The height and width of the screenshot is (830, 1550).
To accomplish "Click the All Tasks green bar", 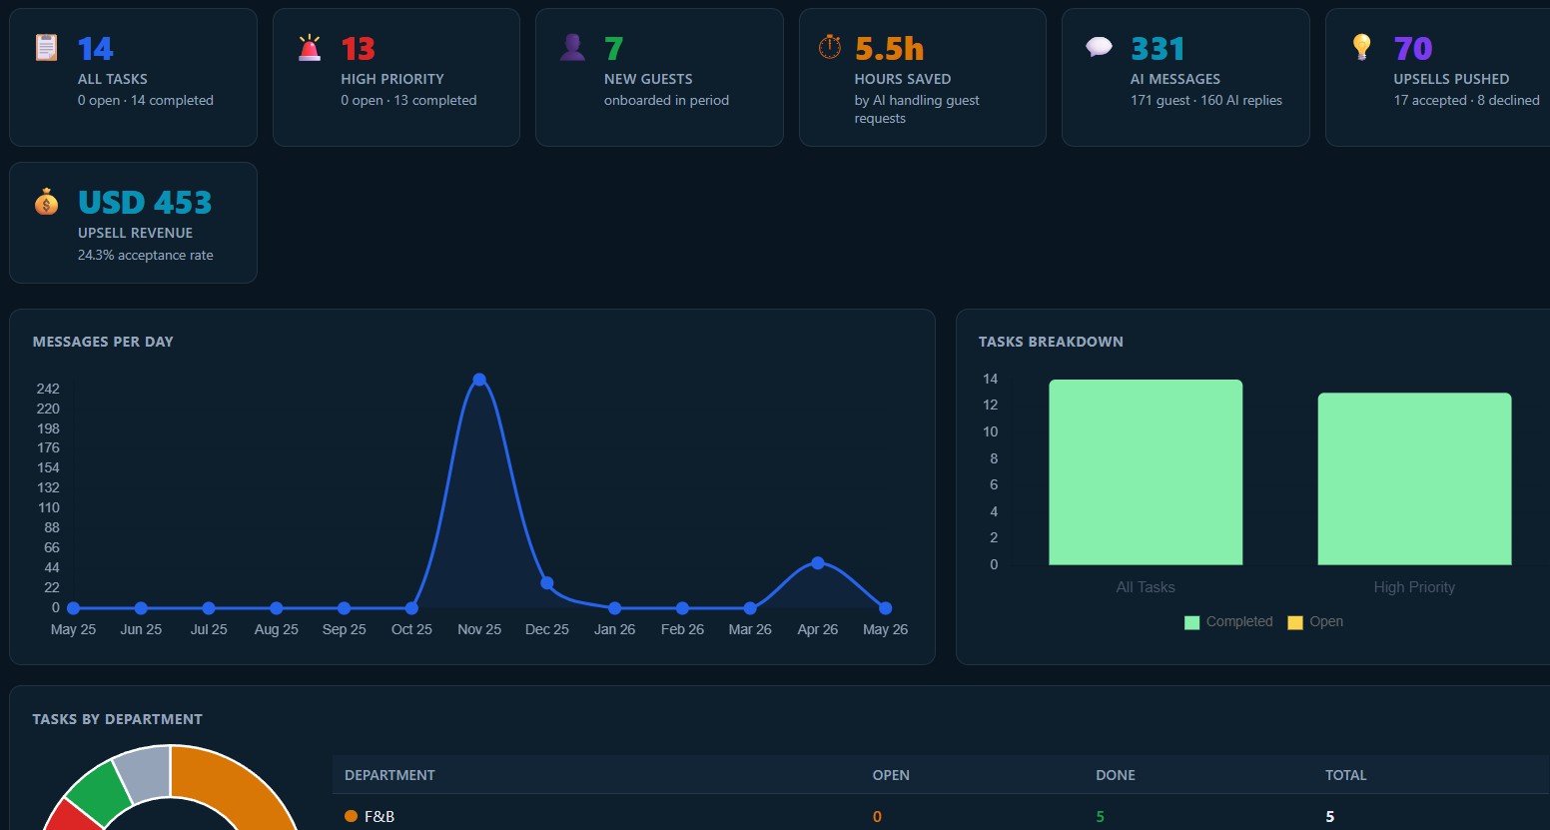I will pyautogui.click(x=1146, y=472).
